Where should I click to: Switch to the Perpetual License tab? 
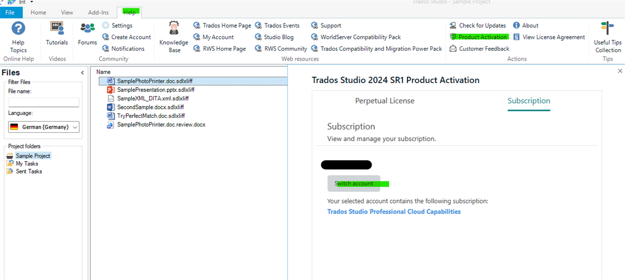(x=385, y=101)
